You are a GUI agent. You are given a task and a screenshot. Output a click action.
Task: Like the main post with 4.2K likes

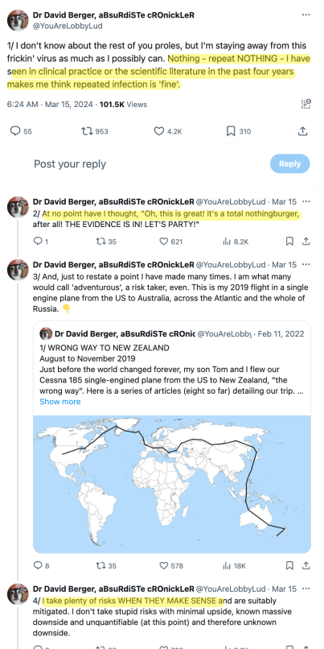[159, 131]
